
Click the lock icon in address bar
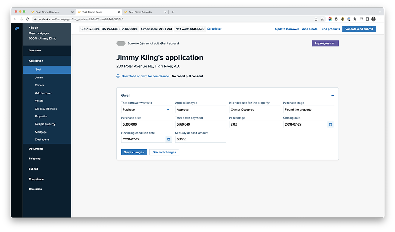pyautogui.click(x=35, y=19)
